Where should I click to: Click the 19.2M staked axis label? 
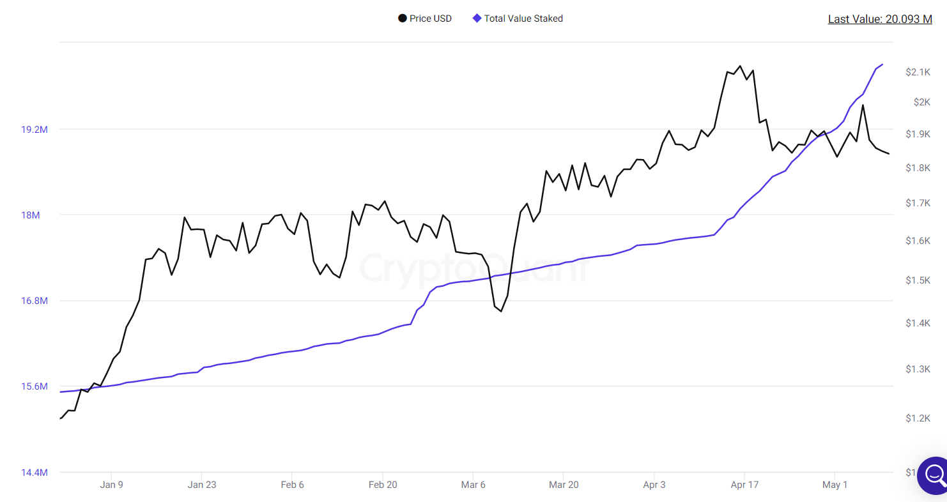click(x=35, y=130)
